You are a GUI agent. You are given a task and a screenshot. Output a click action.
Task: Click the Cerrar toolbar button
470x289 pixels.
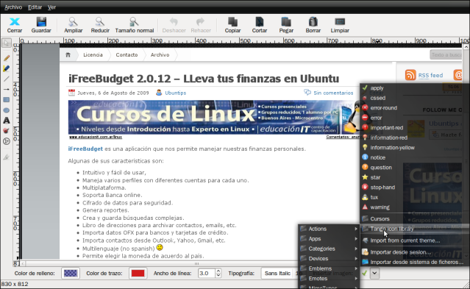click(x=15, y=25)
